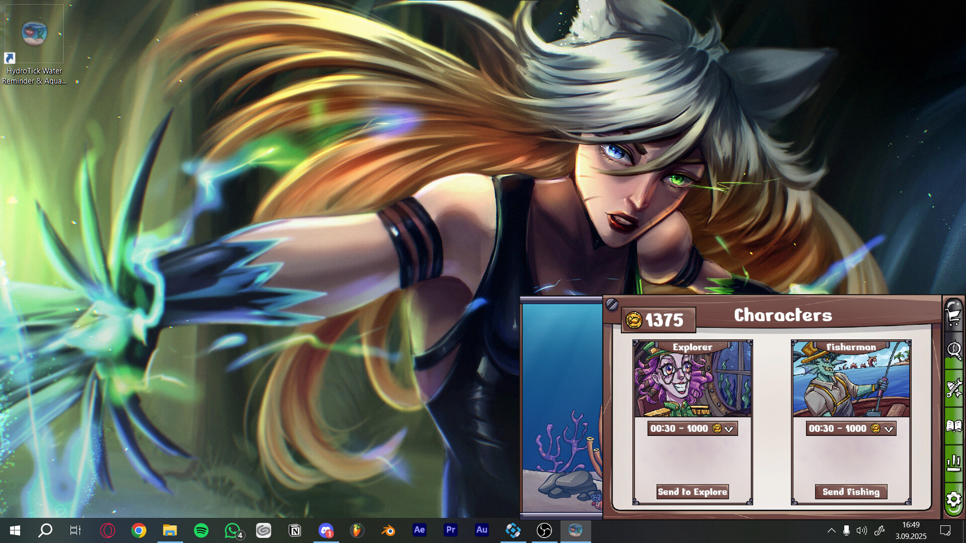Viewport: 966px width, 543px height.
Task: Click the Send Fishing button
Action: coord(850,492)
